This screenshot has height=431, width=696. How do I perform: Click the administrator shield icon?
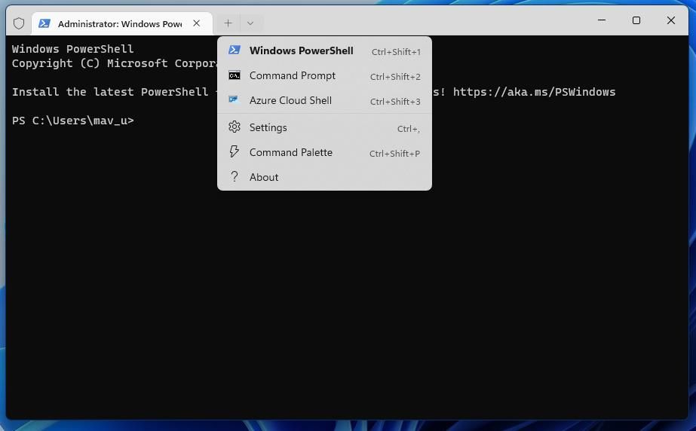coord(19,23)
